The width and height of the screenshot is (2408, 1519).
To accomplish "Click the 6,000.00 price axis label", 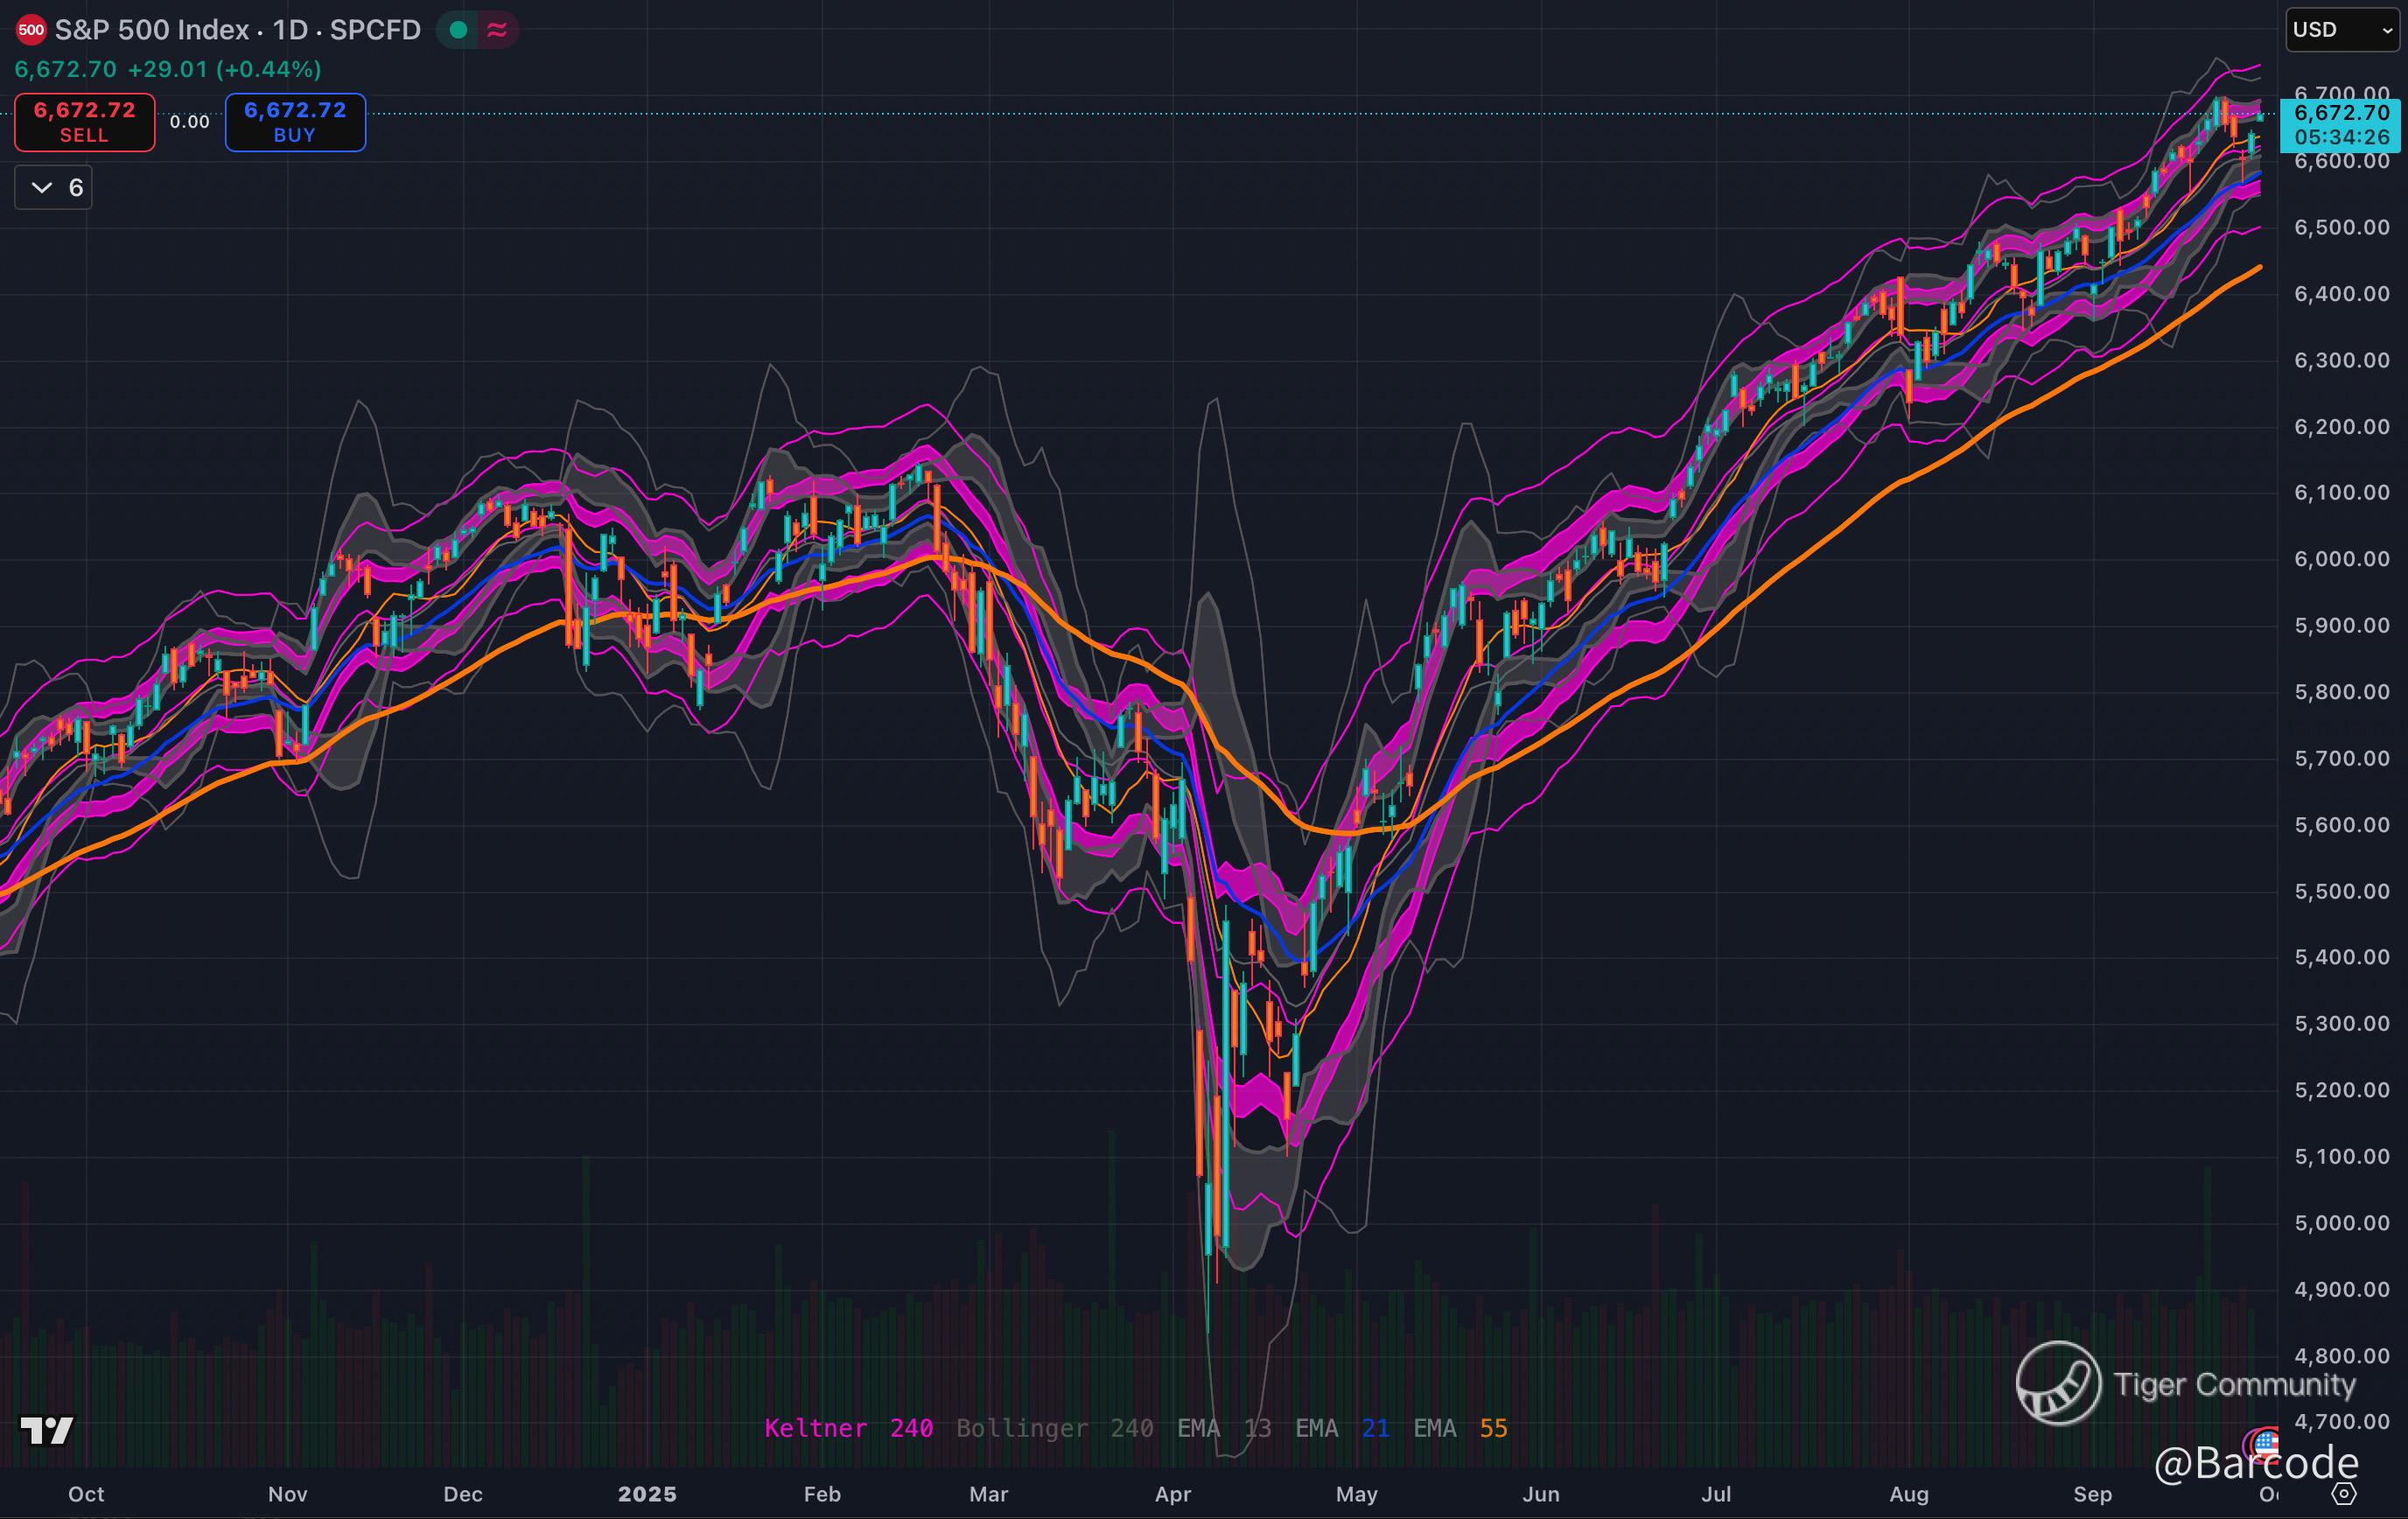I will (2341, 559).
